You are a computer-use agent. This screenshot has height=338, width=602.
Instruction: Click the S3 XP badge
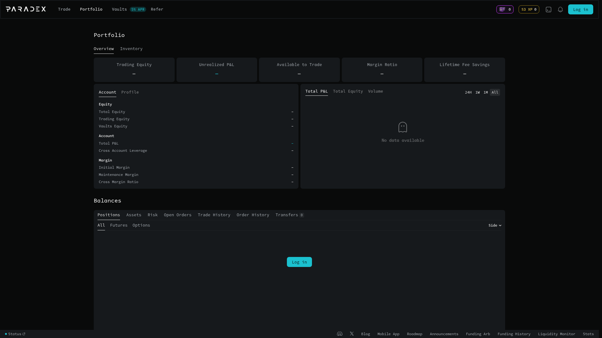pos(529,9)
